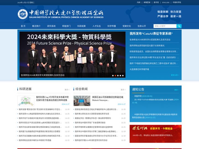This screenshot has width=199, height=149.
Task: Open 张涛参加2024未来科学大奖 headline in news list
Action: click(x=150, y=40)
